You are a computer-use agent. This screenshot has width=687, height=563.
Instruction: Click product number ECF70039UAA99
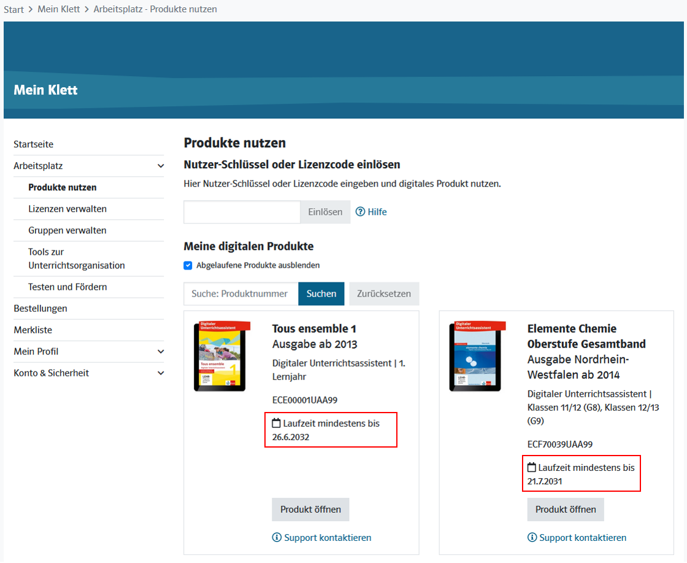coord(560,444)
